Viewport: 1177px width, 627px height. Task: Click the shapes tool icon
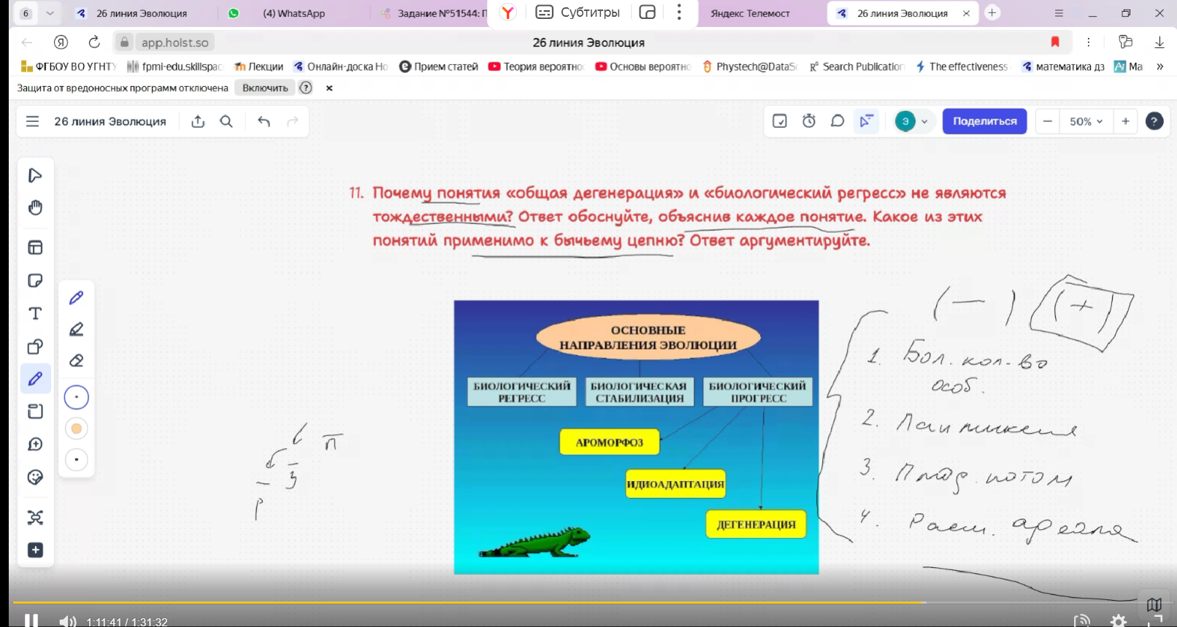[35, 347]
